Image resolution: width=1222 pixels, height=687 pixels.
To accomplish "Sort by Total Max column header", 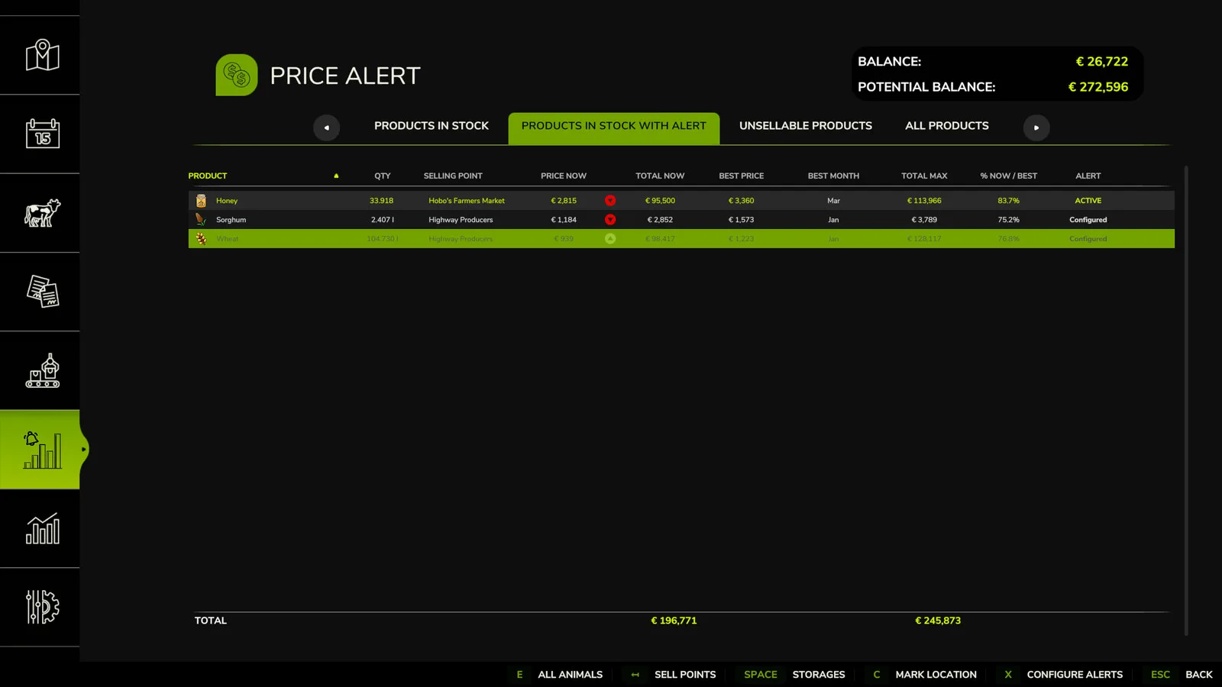I will click(x=924, y=176).
